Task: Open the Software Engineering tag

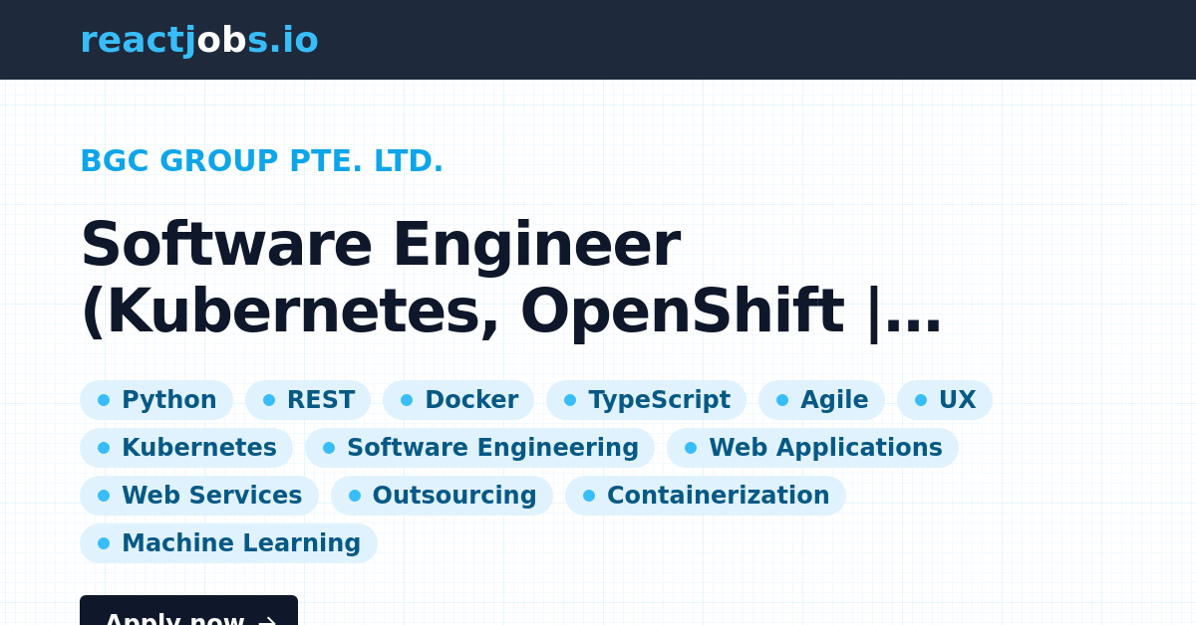Action: pyautogui.click(x=478, y=447)
